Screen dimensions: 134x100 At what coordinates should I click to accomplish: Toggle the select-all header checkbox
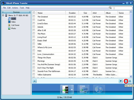click(x=34, y=13)
